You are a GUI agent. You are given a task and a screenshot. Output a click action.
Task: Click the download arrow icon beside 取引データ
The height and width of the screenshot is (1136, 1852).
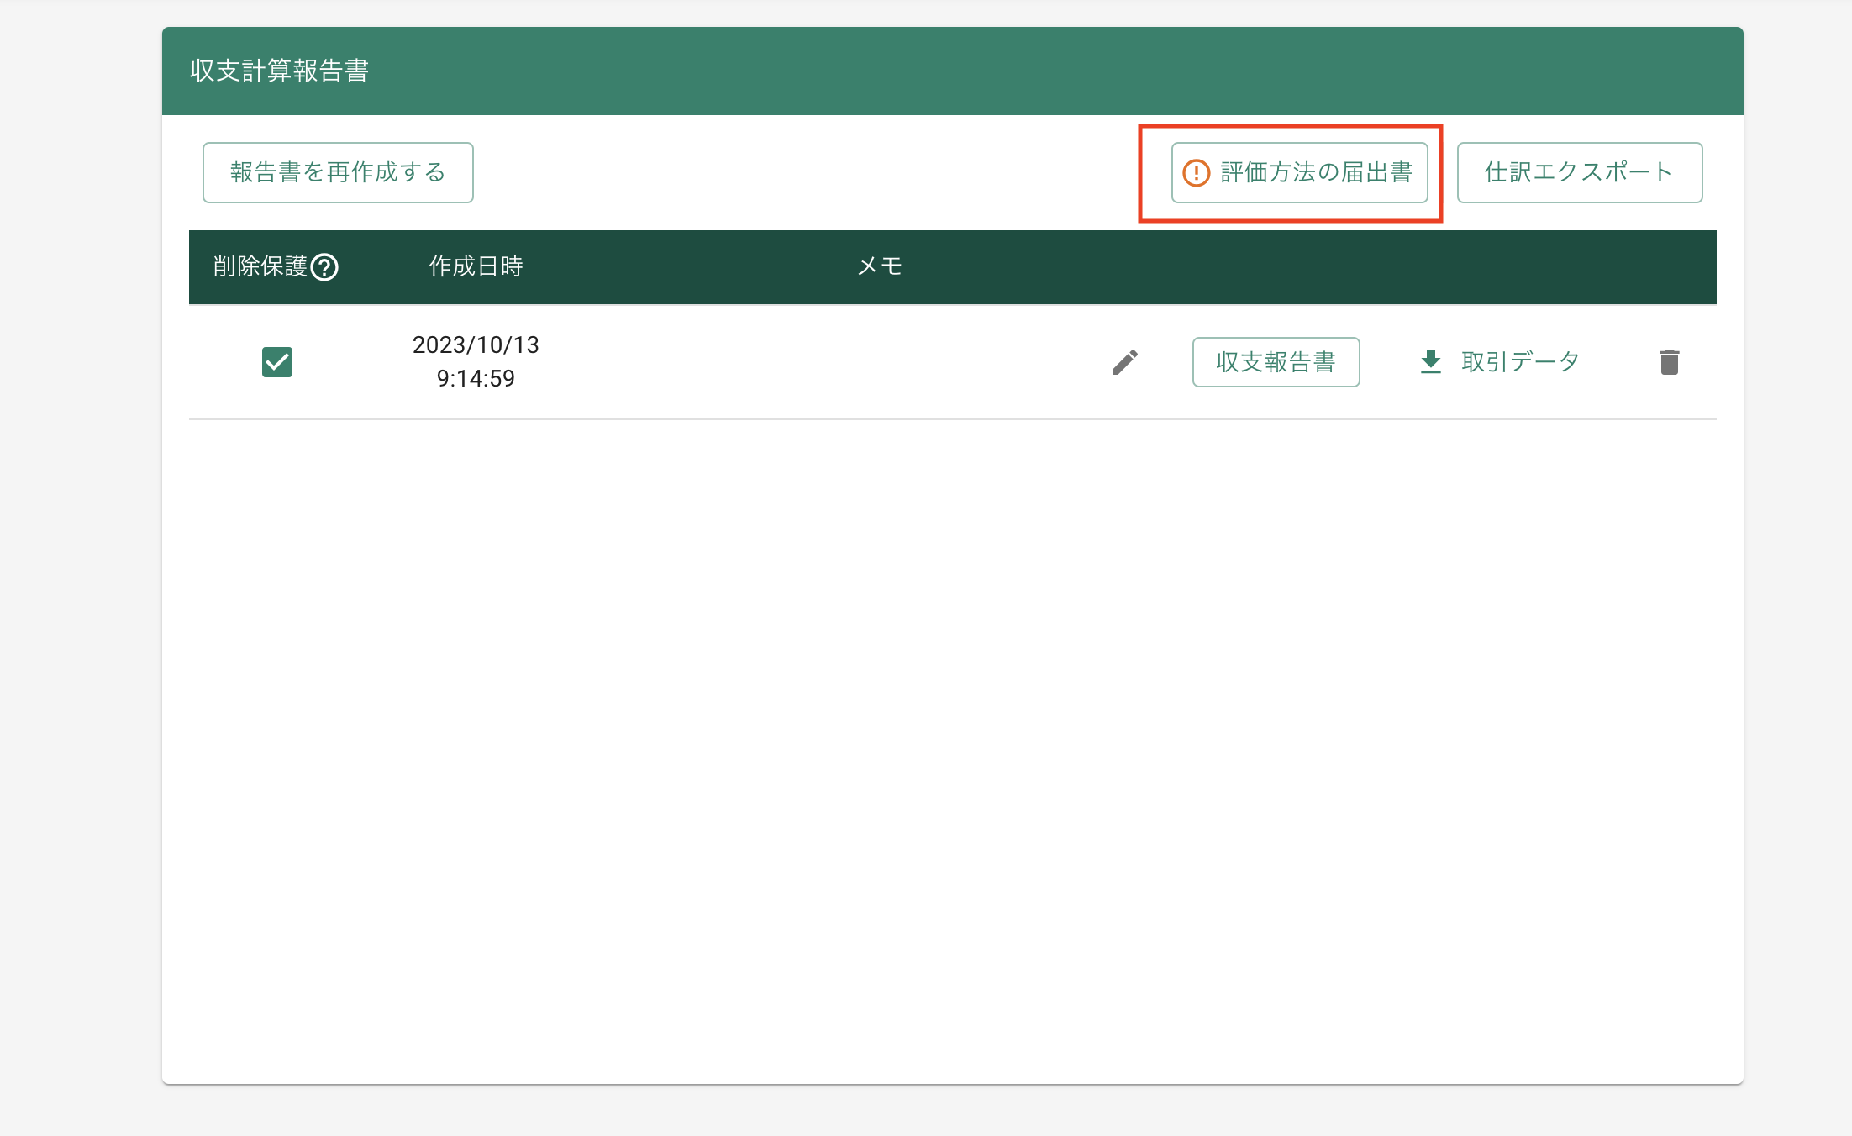tap(1430, 362)
